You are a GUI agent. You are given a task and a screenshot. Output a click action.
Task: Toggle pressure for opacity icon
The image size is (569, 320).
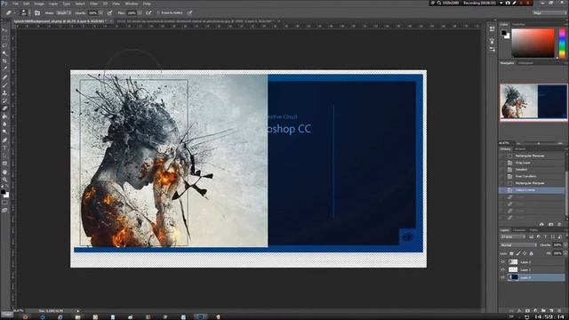click(109, 12)
